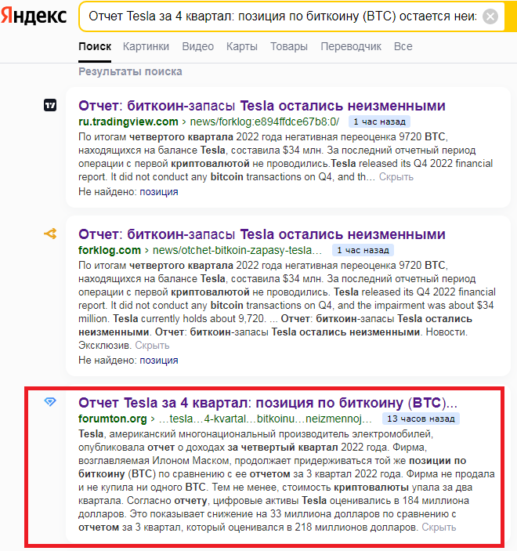The width and height of the screenshot is (517, 551).
Task: Collapse forklog snippet via Скрыть
Action: click(152, 346)
